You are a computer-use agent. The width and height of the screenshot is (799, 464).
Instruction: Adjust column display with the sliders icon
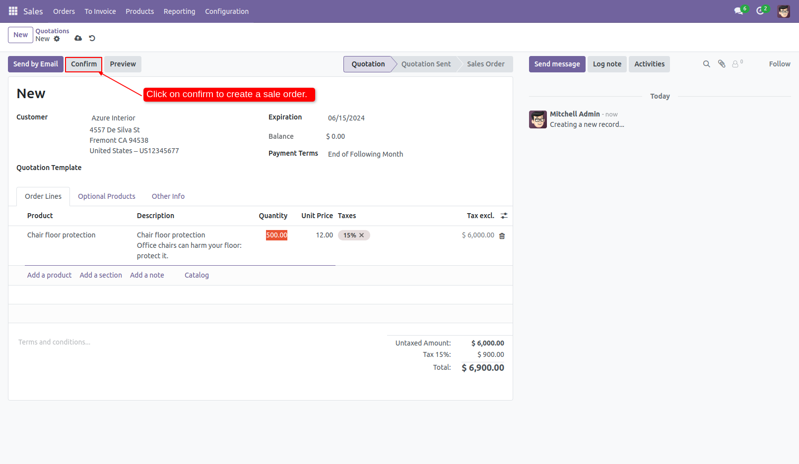(504, 216)
